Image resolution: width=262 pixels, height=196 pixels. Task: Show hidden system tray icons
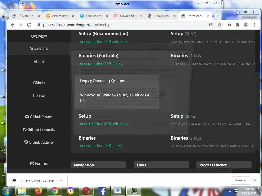click(x=230, y=191)
